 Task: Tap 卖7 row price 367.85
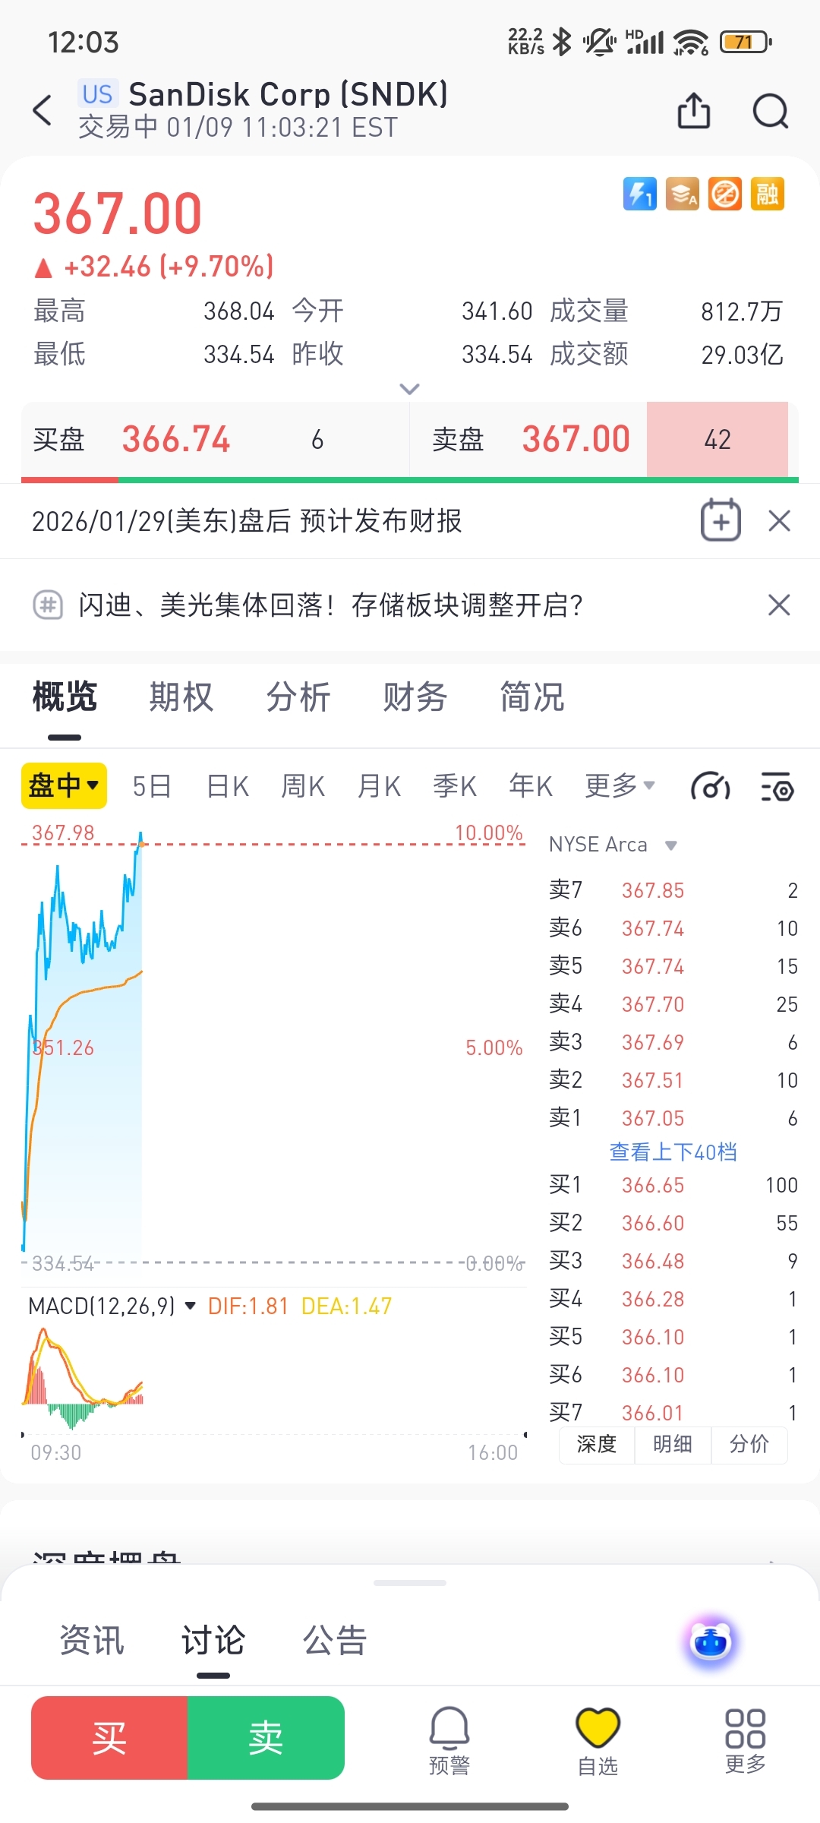[x=653, y=890]
